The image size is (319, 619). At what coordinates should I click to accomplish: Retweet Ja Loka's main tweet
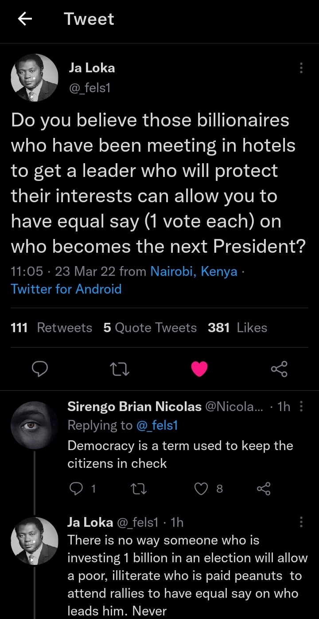tap(120, 369)
